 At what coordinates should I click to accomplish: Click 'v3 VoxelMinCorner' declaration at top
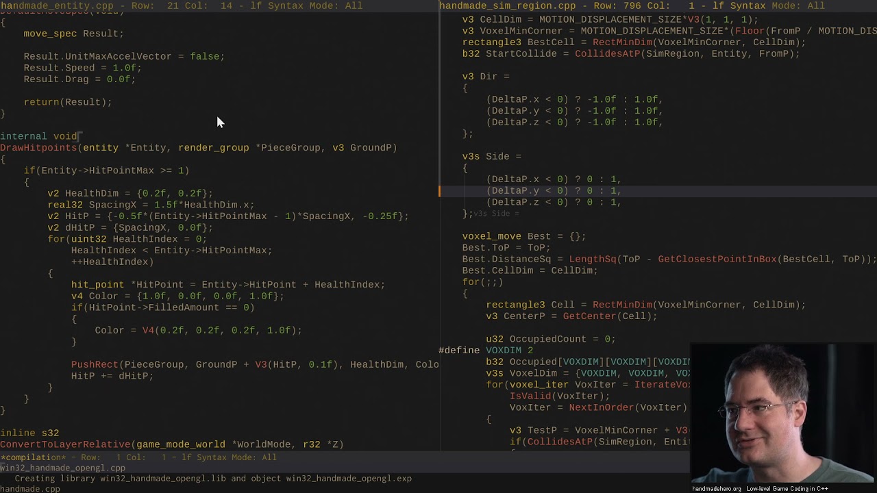[669, 31]
